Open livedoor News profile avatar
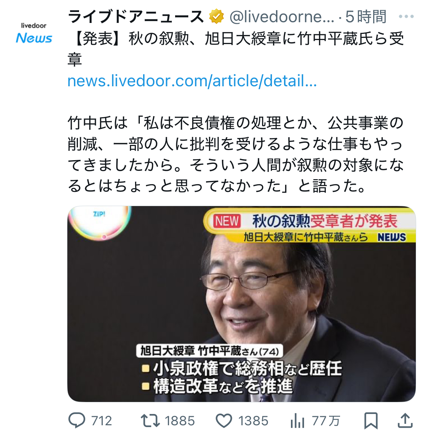 34,33
